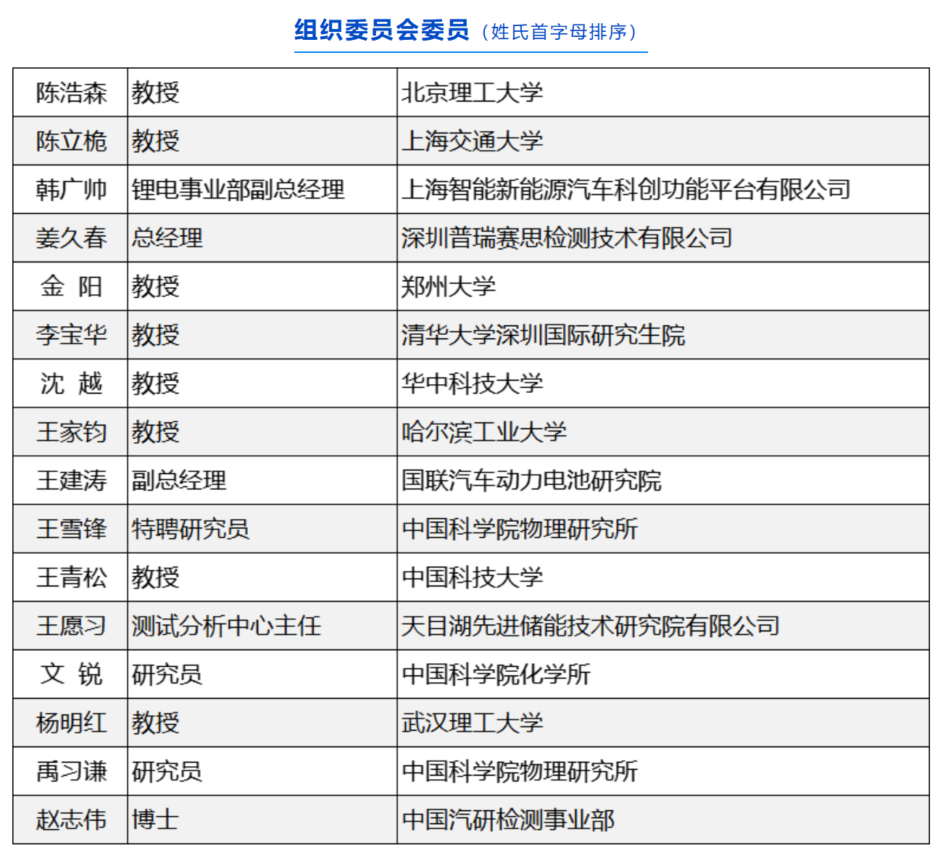
Task: Click the heading 组织委员会委员
Action: 381,30
